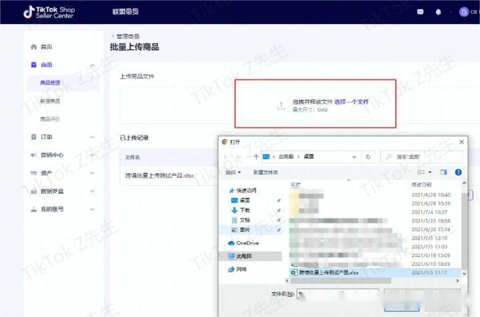Click the blue help icon in dialog
The width and height of the screenshot is (480, 317).
458,172
